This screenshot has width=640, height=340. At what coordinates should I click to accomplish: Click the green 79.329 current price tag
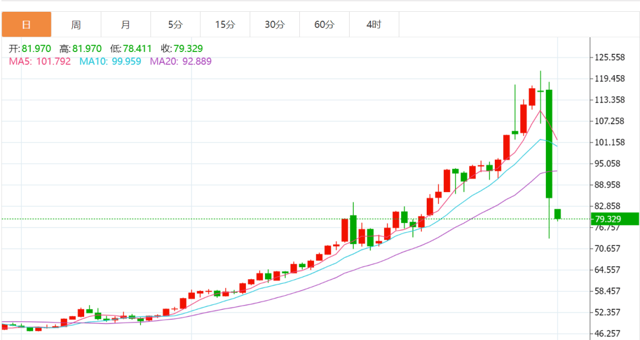[615, 219]
